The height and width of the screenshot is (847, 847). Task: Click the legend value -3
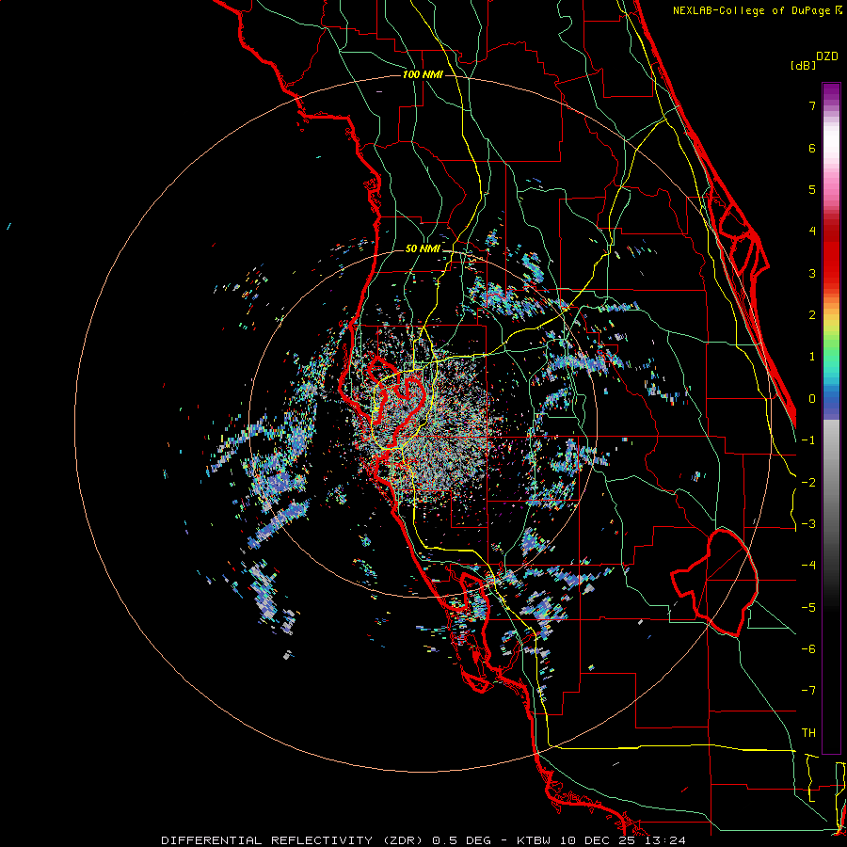pyautogui.click(x=808, y=524)
